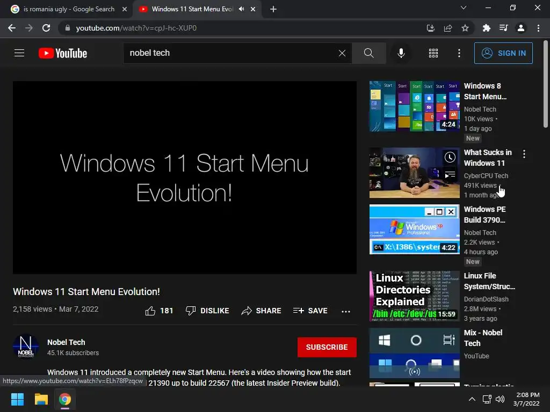Open File Explorer from taskbar
The image size is (550, 412).
[41, 399]
